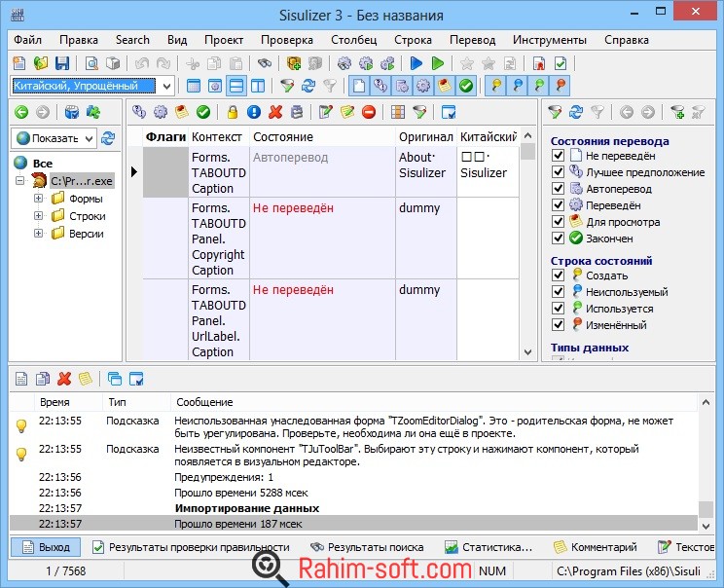
Task: Expand the Версии tree folder
Action: 38,234
